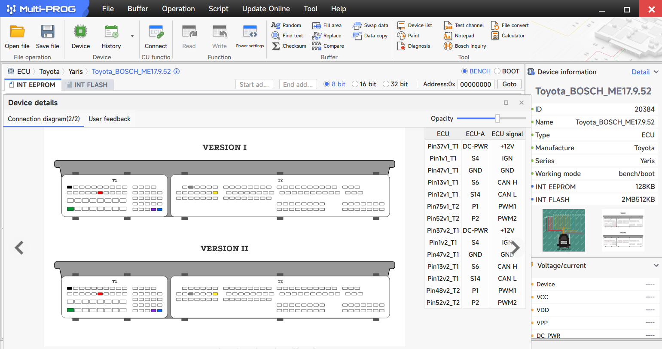Open the Diagnosis tool
This screenshot has height=349, width=662.
click(414, 46)
